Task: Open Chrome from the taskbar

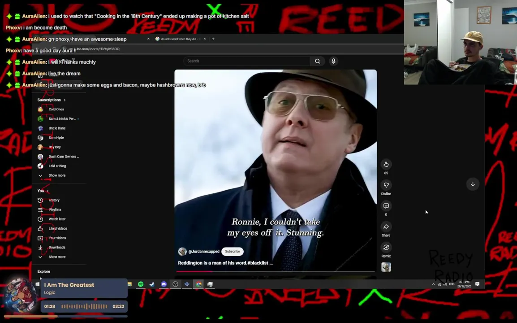Action: [x=198, y=284]
